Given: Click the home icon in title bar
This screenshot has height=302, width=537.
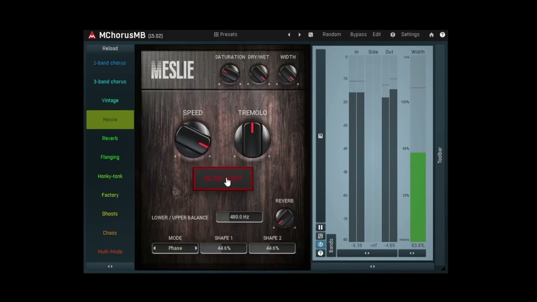Looking at the screenshot, I should coord(431,35).
